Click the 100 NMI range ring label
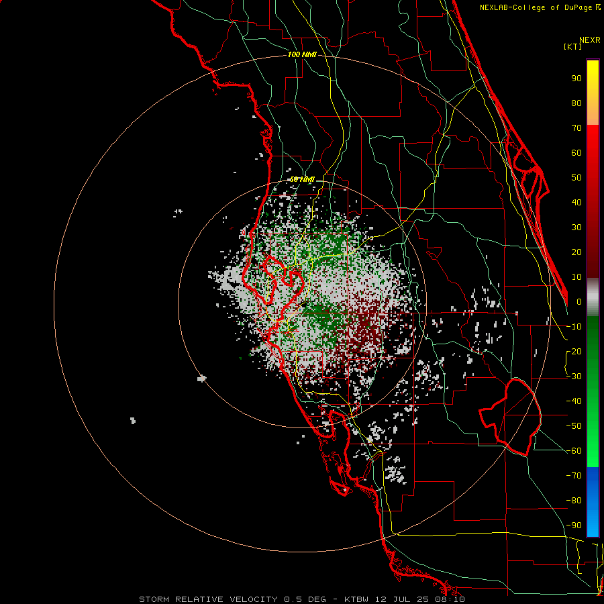The height and width of the screenshot is (604, 604). click(x=301, y=55)
